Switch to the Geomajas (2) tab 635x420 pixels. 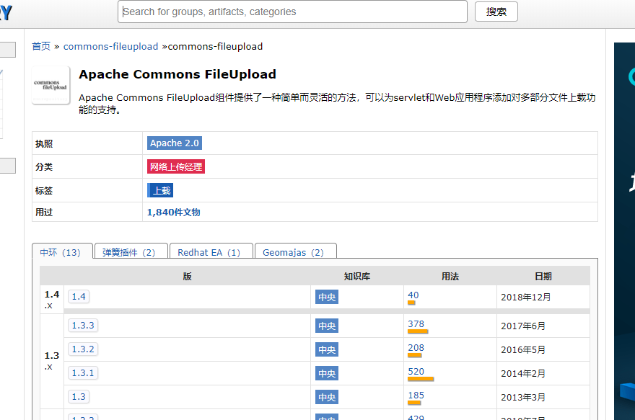295,252
